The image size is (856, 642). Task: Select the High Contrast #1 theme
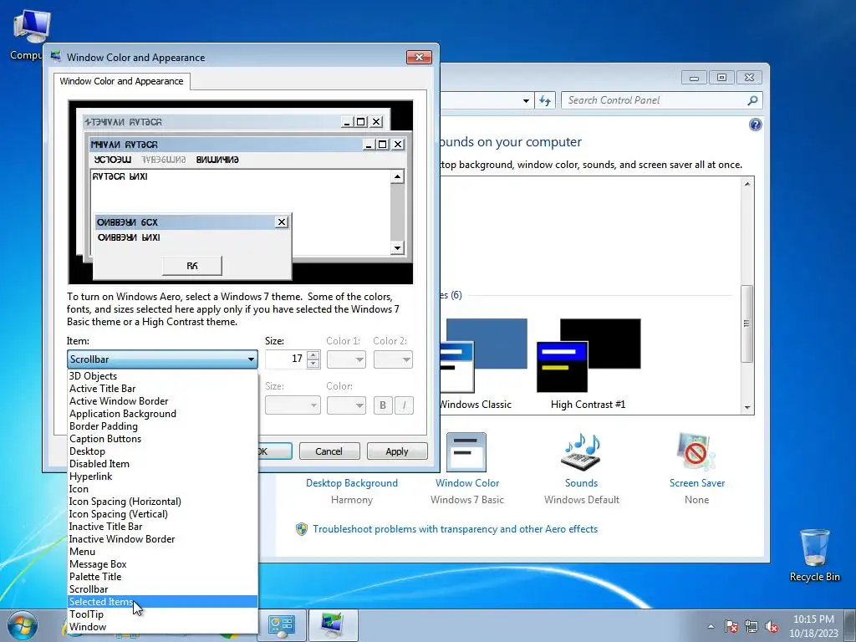[x=588, y=364]
